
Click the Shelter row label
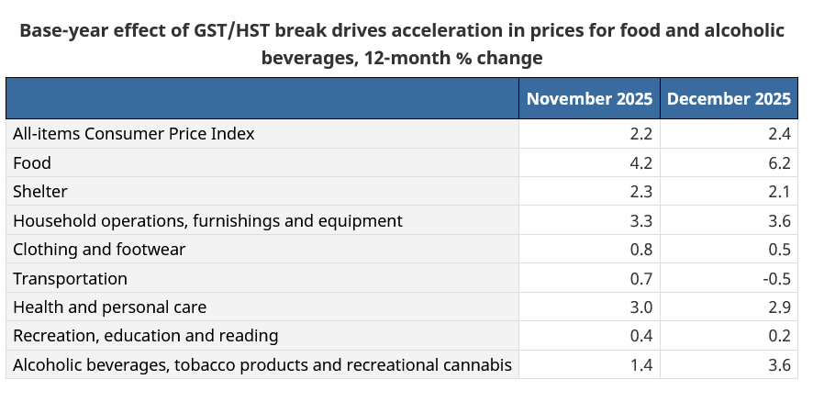point(40,192)
